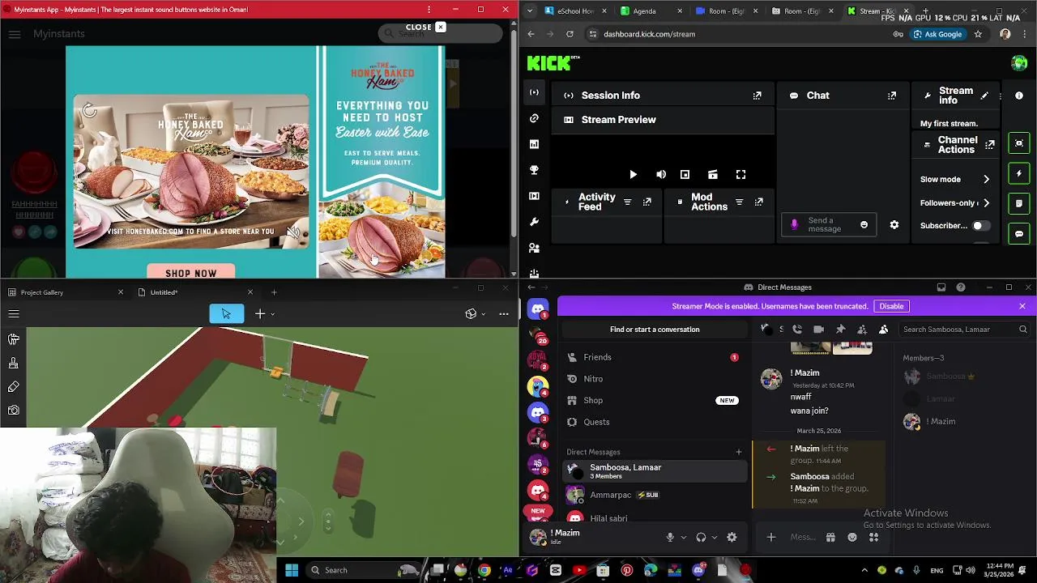Select the arrow selection tool in the 3D editor
1037x583 pixels.
[x=226, y=314]
